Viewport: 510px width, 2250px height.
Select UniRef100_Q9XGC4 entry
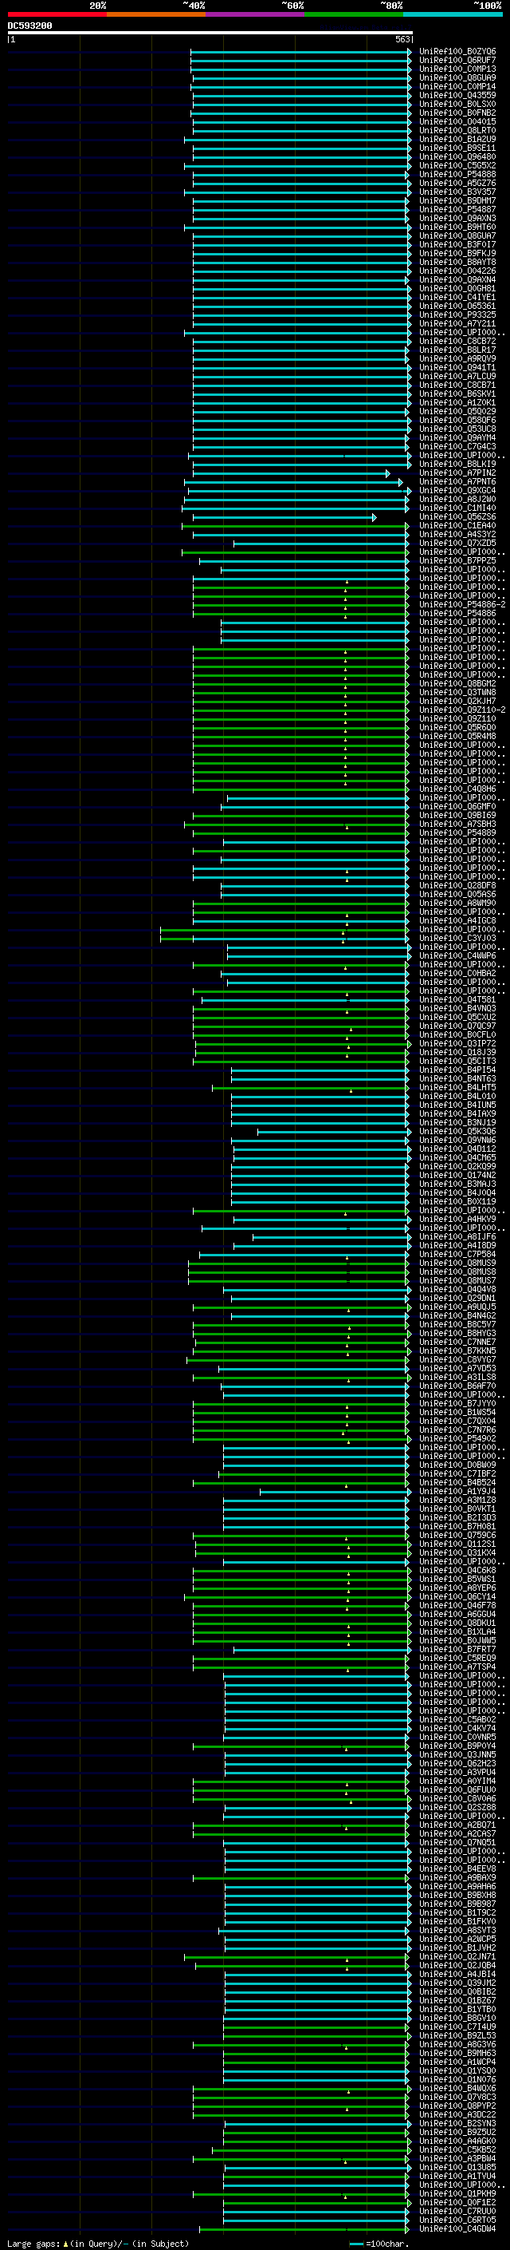[x=457, y=491]
